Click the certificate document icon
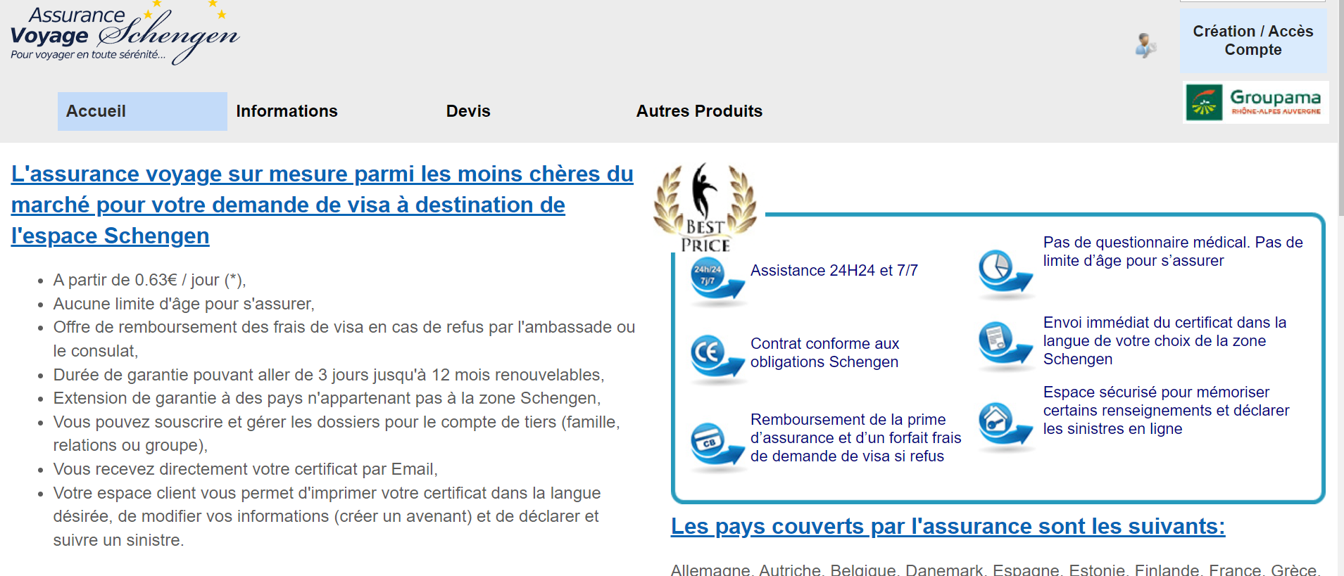The height and width of the screenshot is (576, 1344). [1005, 346]
